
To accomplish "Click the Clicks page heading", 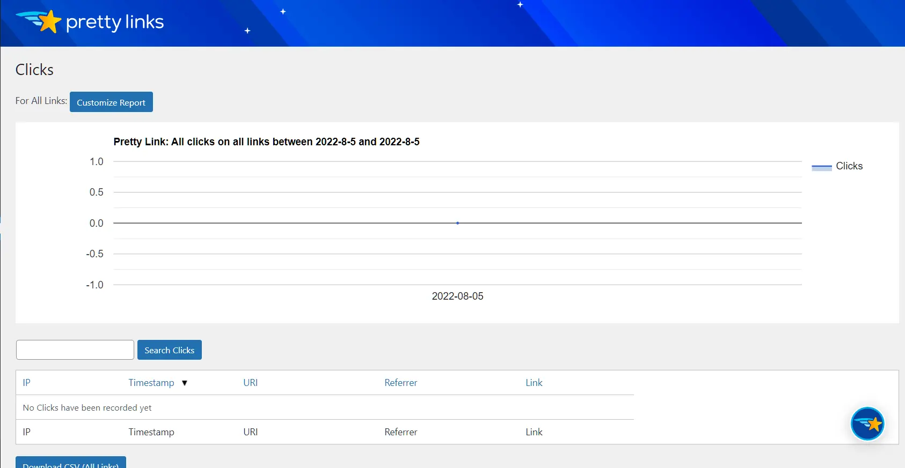I will 34,70.
